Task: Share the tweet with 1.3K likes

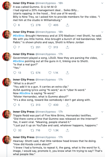Action: (67, 130)
